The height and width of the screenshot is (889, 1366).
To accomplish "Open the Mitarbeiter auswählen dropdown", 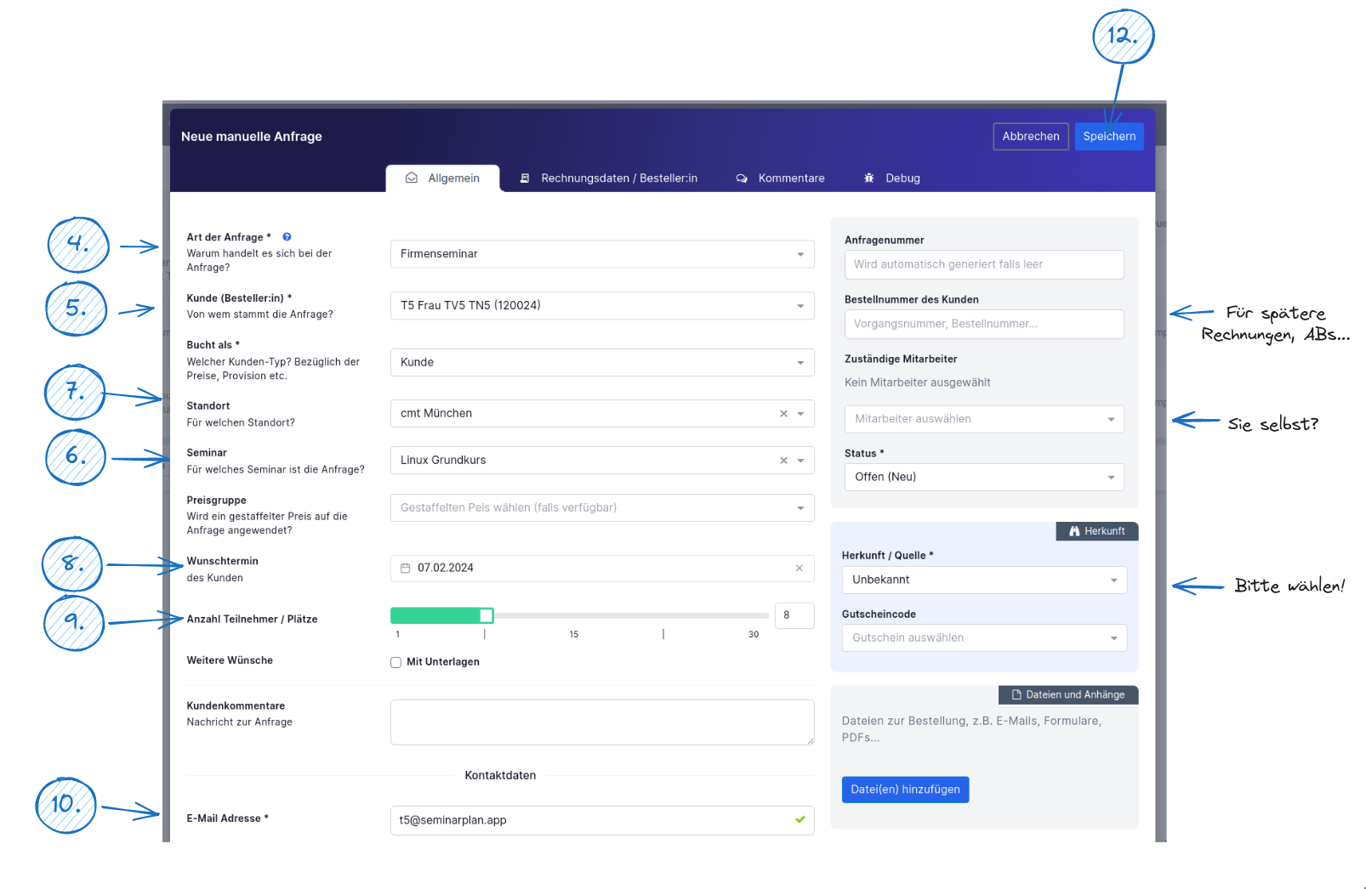I will pyautogui.click(x=984, y=419).
